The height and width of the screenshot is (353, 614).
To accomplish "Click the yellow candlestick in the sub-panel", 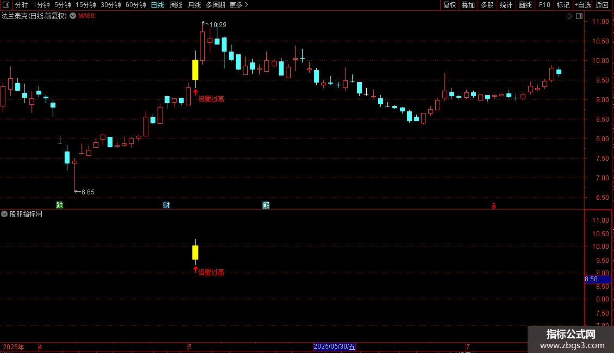I will click(x=196, y=253).
